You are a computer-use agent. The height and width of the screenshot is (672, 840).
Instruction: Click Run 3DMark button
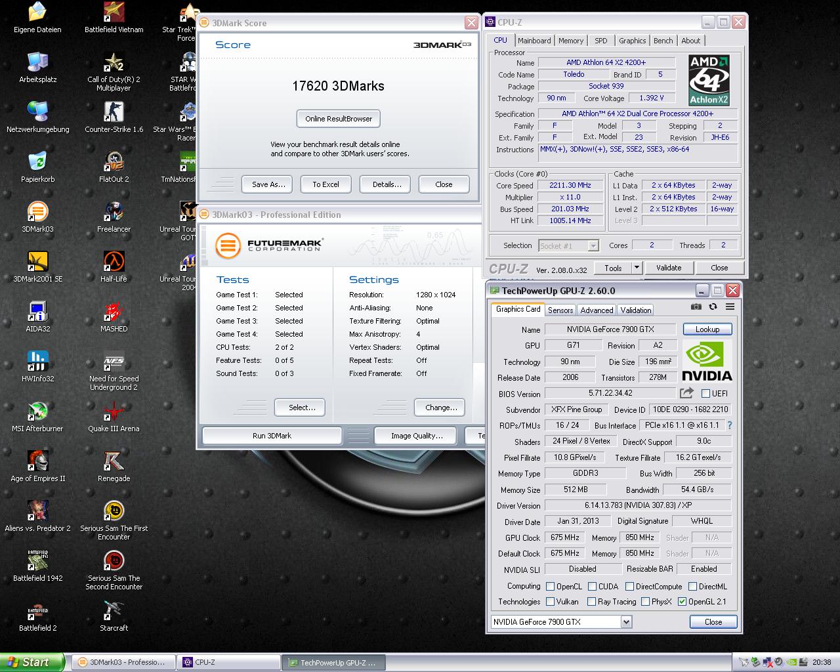point(272,436)
